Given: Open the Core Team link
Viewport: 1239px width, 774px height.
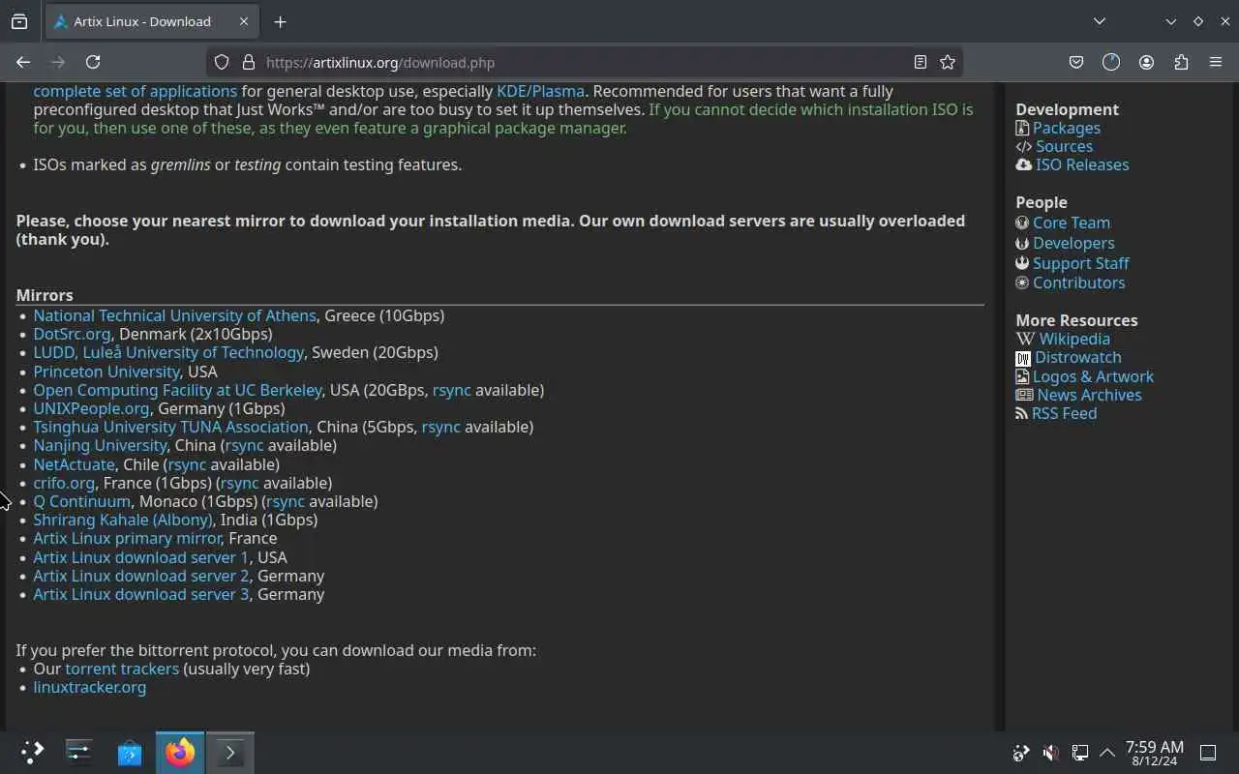Looking at the screenshot, I should (1071, 223).
